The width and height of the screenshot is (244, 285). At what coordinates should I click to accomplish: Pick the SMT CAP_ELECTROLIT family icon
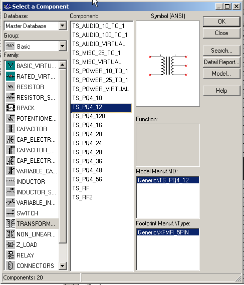point(11,160)
